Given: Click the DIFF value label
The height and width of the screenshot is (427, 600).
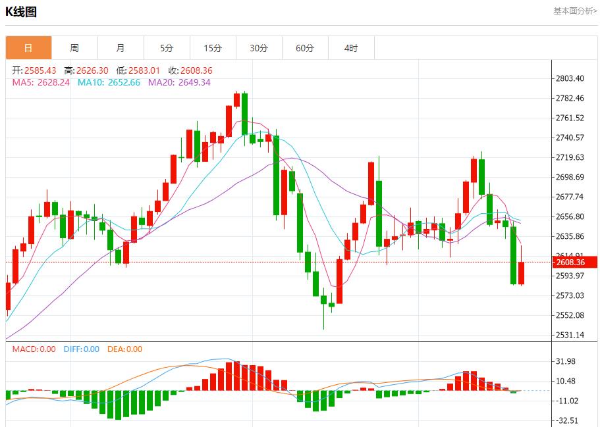Looking at the screenshot, I should (x=81, y=349).
